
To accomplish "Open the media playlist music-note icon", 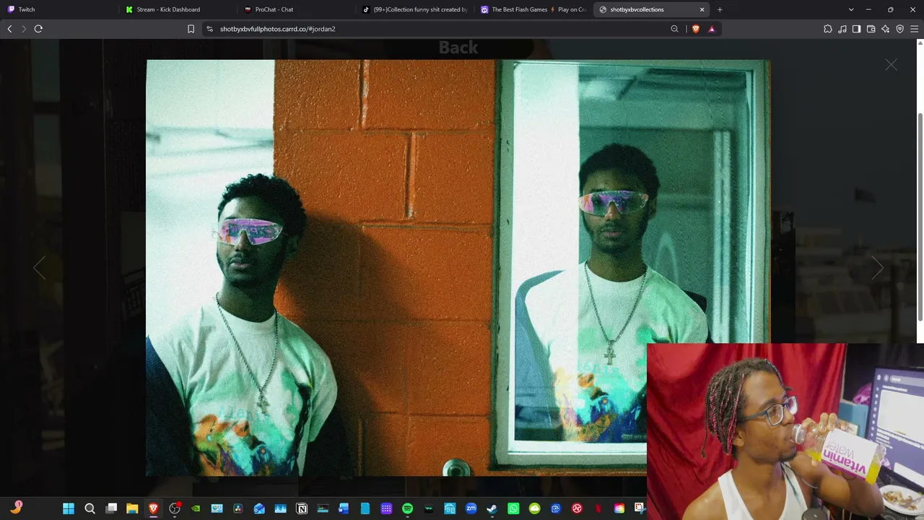I will (x=842, y=29).
